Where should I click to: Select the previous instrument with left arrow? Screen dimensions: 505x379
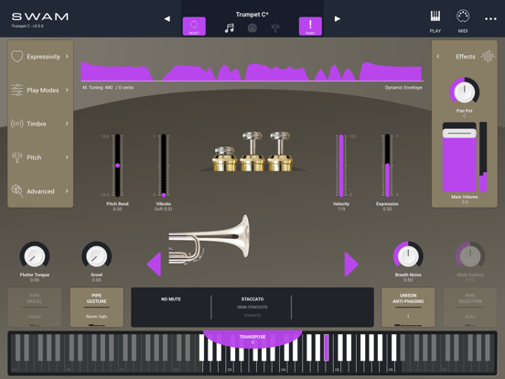coord(154,265)
